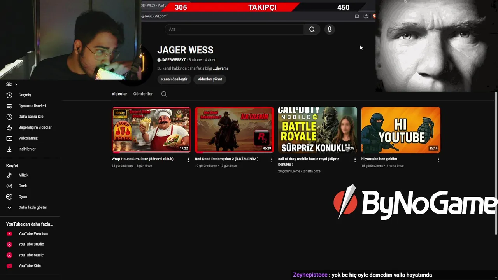Click the page vertical scrollbar
Screen dimensions: 498x280
pyautogui.click(x=496, y=163)
